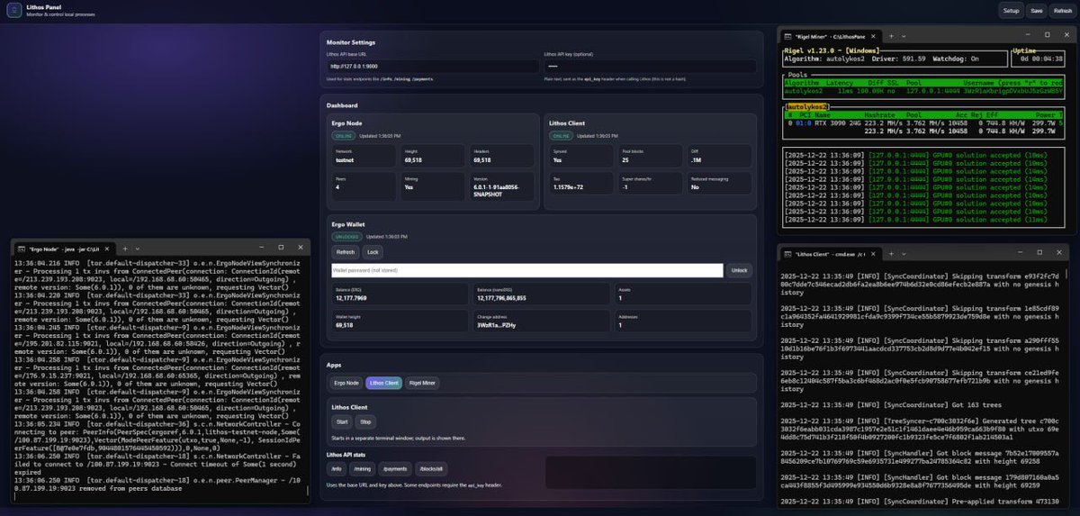Viewport: 1080px width, 516px height.
Task: Click the Ergo Node terminal tab icon
Action: coord(22,247)
